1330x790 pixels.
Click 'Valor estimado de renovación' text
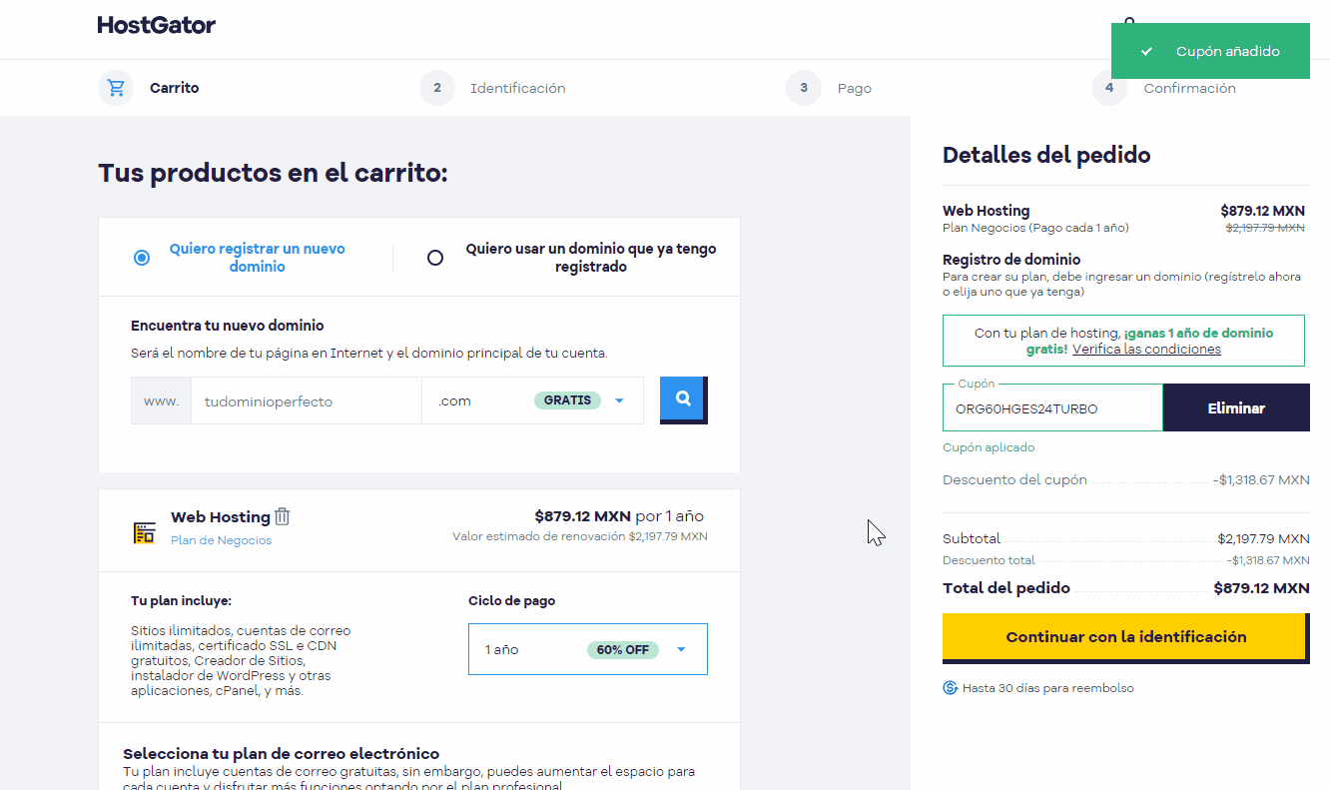[579, 536]
